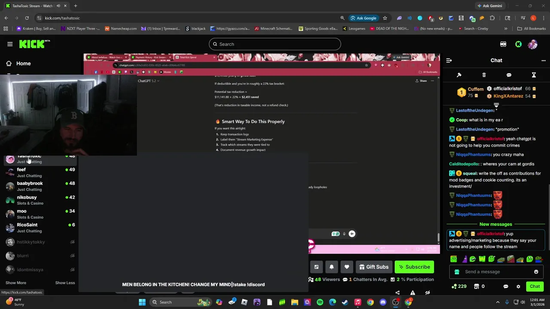This screenshot has width=550, height=309.
Task: Show hidden system tray icons
Action: point(498,302)
